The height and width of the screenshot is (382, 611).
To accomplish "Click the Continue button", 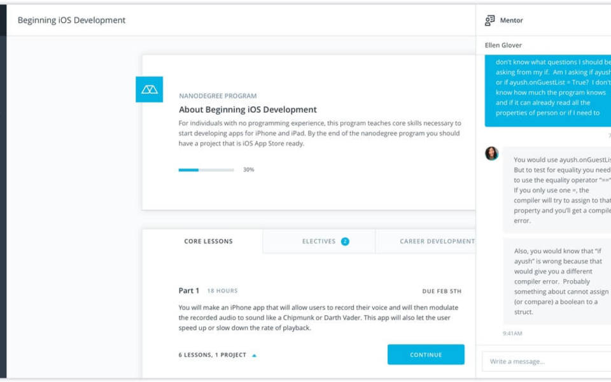I will 426,355.
